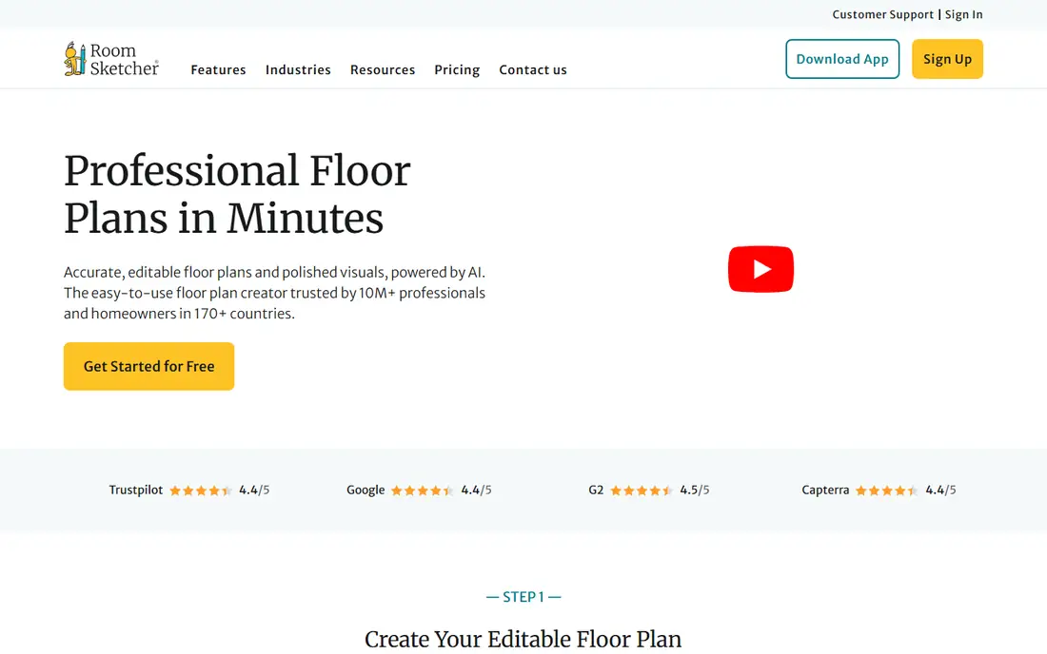Click the paragraph mentioning 170+ countries

[x=274, y=293]
